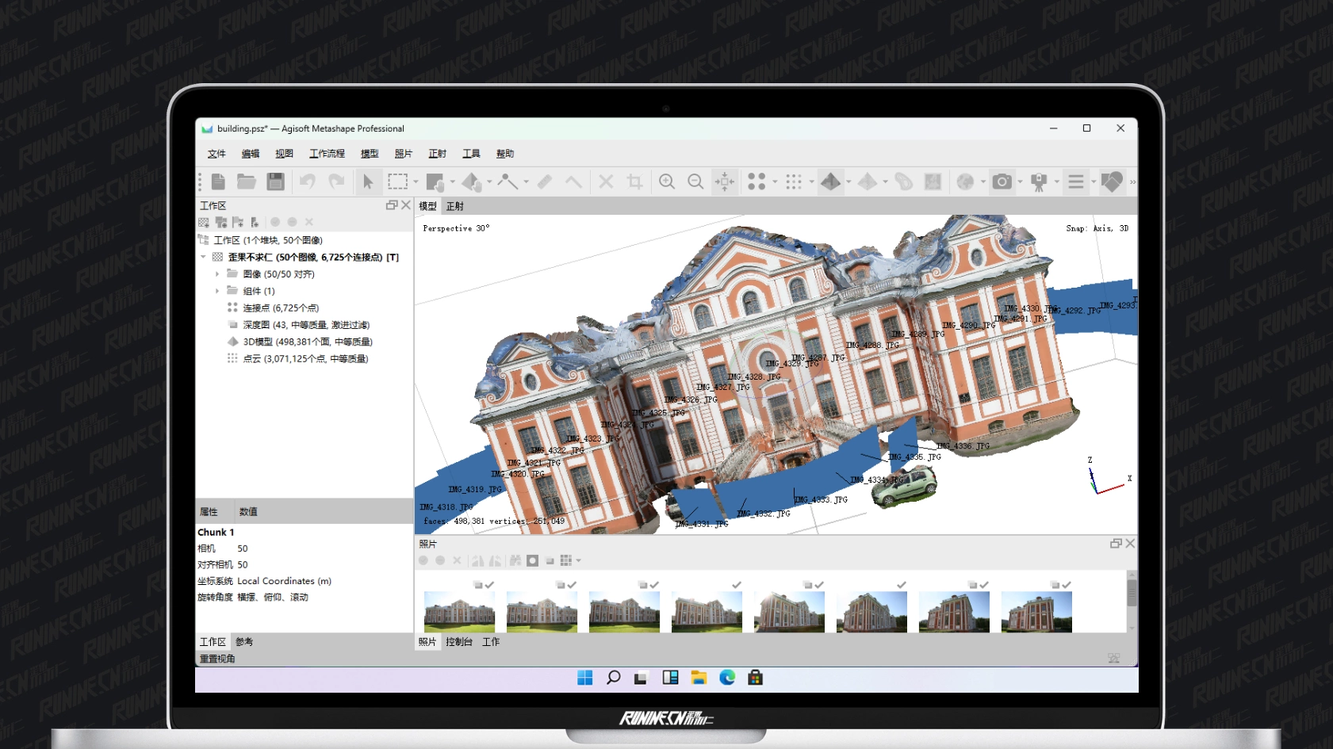
Task: Switch to the 参考 pane tab
Action: click(x=244, y=642)
